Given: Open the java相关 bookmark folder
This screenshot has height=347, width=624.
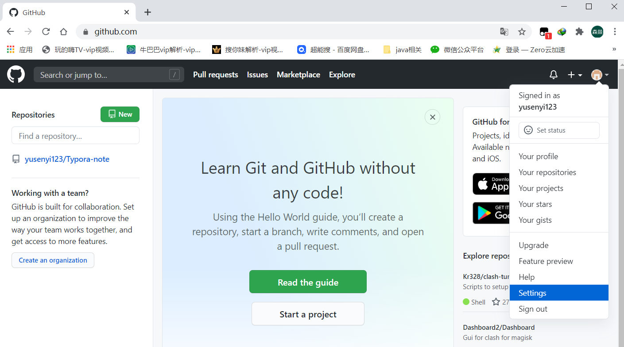Looking at the screenshot, I should tap(402, 50).
